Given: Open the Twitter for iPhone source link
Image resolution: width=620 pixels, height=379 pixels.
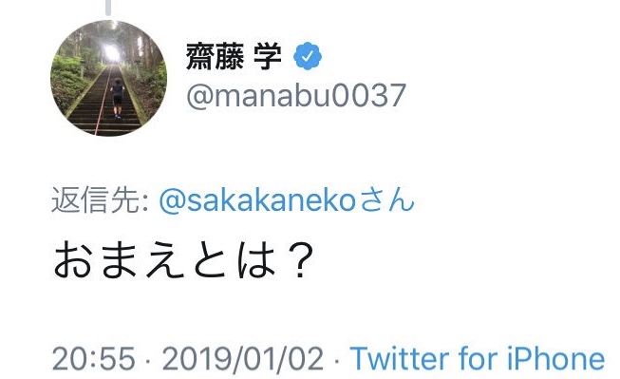Looking at the screenshot, I should [x=478, y=359].
